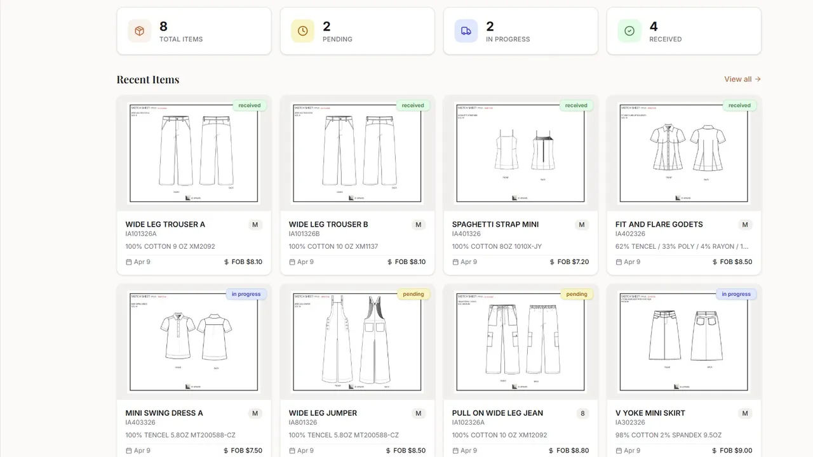This screenshot has height=457, width=813.
Task: Click the pending badge on Pull On Wide Leg Jean
Action: (x=576, y=294)
